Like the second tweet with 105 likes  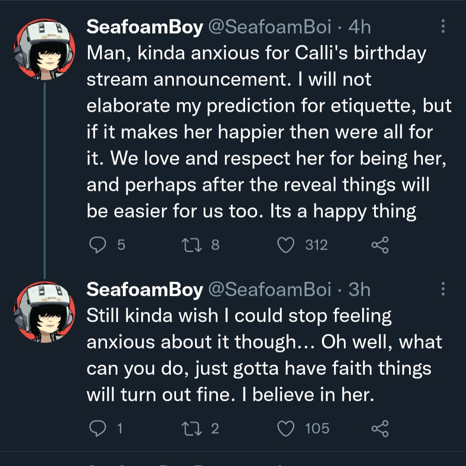(285, 428)
